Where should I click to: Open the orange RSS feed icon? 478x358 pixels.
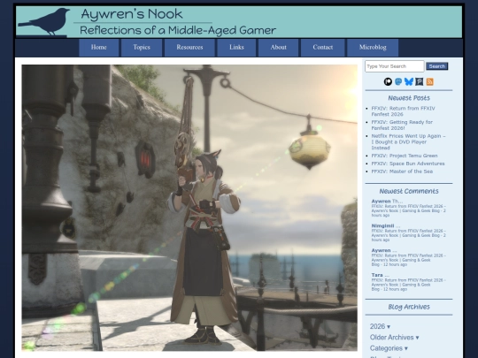(x=429, y=81)
